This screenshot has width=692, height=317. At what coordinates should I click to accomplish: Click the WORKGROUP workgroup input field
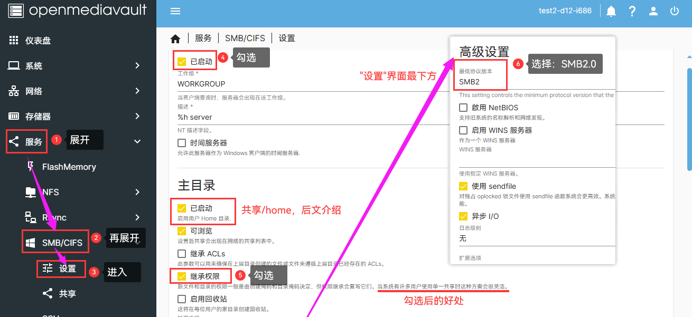tap(238, 84)
